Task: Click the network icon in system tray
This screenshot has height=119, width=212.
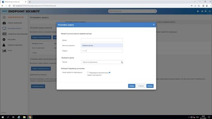Action: [x=191, y=117]
